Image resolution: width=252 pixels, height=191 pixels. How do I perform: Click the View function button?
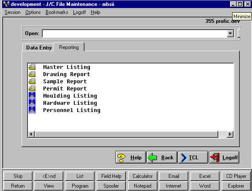click(49, 186)
